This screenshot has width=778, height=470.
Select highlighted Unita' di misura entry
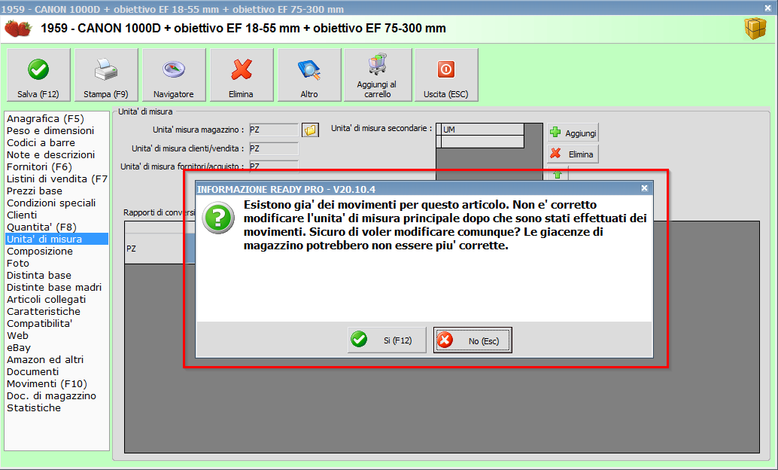(x=56, y=239)
